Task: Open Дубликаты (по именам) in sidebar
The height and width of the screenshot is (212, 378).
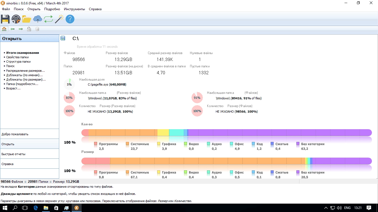Action: tap(24, 75)
